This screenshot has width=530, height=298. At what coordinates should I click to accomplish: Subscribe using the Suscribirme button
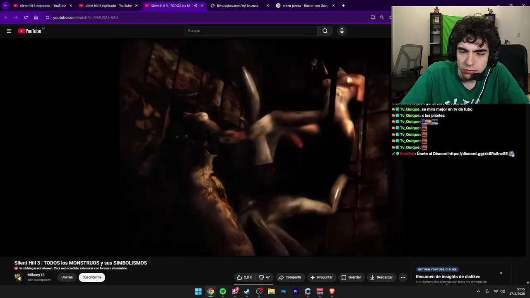click(92, 277)
